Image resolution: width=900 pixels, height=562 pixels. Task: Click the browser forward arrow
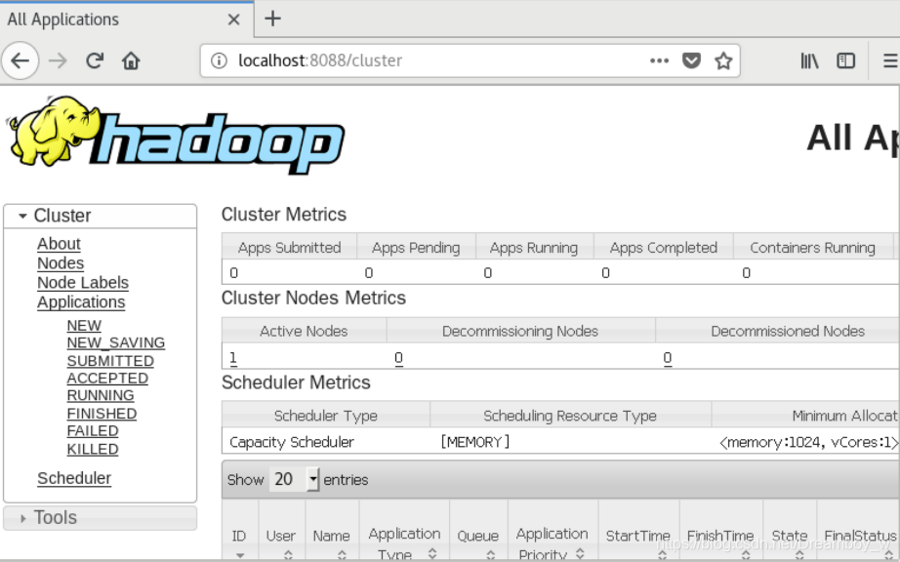click(x=58, y=60)
